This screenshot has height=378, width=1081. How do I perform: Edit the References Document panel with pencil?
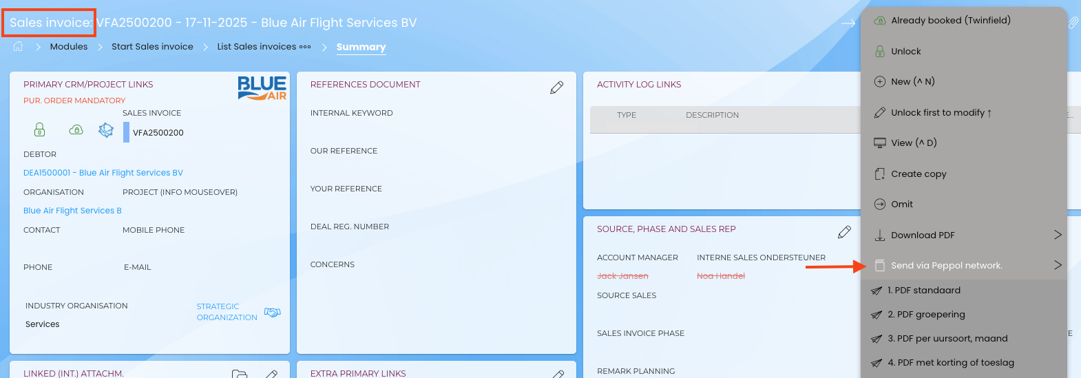click(557, 87)
